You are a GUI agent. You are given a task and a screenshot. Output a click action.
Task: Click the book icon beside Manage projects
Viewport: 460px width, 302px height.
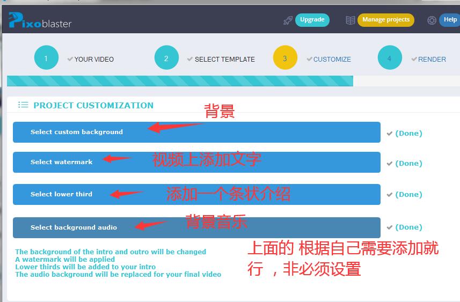pyautogui.click(x=351, y=20)
